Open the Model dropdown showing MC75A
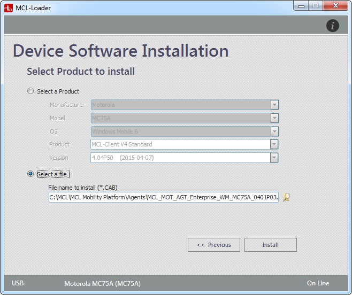 coord(274,118)
